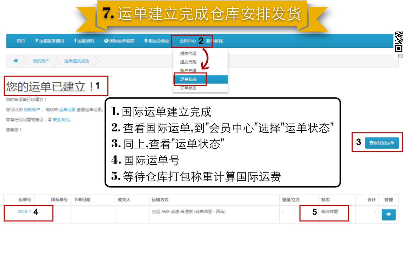
Task: Click the home icon in the breadcrumb
Action: (16, 61)
